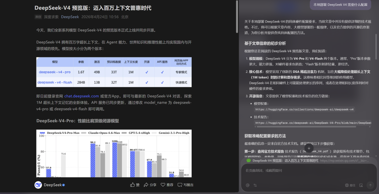Open the 最佳 model selector

(x=350, y=185)
